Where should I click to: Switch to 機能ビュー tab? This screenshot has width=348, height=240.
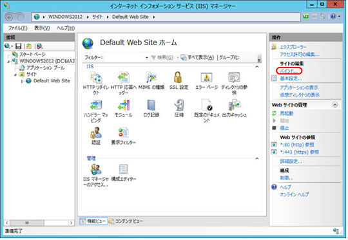click(93, 221)
